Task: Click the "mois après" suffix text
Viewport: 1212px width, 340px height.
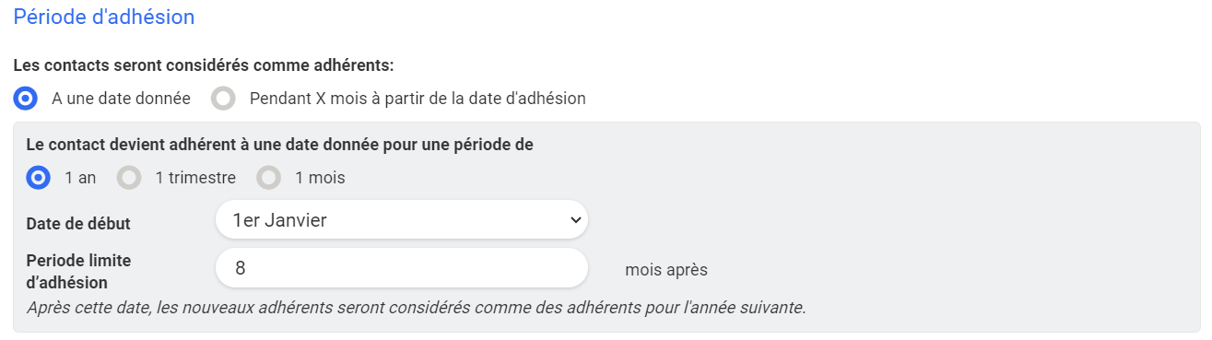Action: pyautogui.click(x=666, y=270)
